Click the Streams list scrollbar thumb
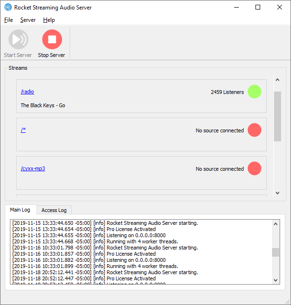This screenshot has height=305, width=291. click(277, 116)
